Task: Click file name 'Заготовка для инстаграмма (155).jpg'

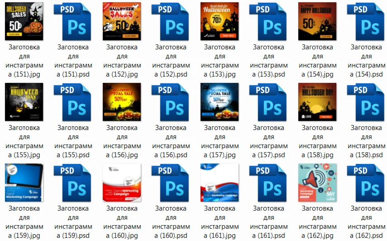Action: click(x=24, y=141)
